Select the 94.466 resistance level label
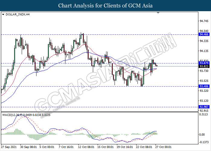 [204, 34]
